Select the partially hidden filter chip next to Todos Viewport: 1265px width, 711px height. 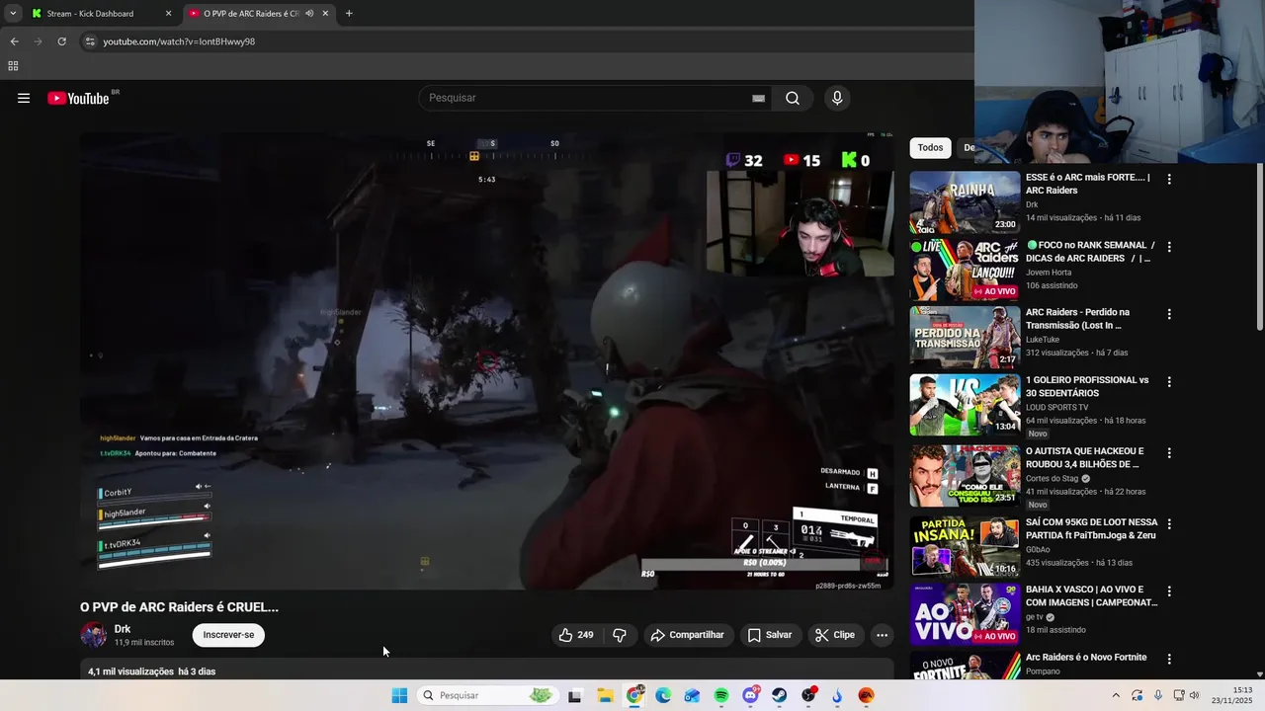[969, 148]
